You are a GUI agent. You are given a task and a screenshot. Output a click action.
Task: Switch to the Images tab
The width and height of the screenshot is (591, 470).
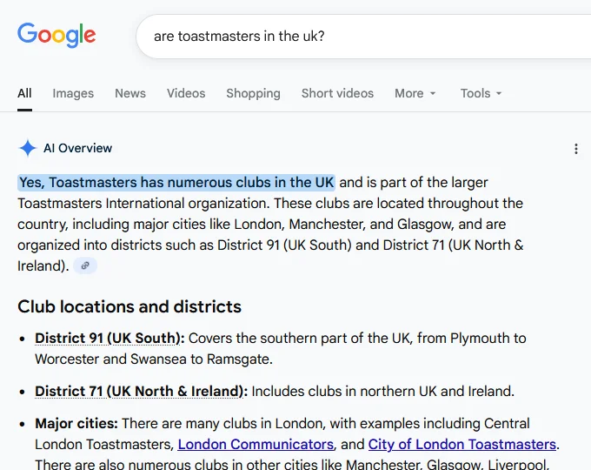click(73, 93)
